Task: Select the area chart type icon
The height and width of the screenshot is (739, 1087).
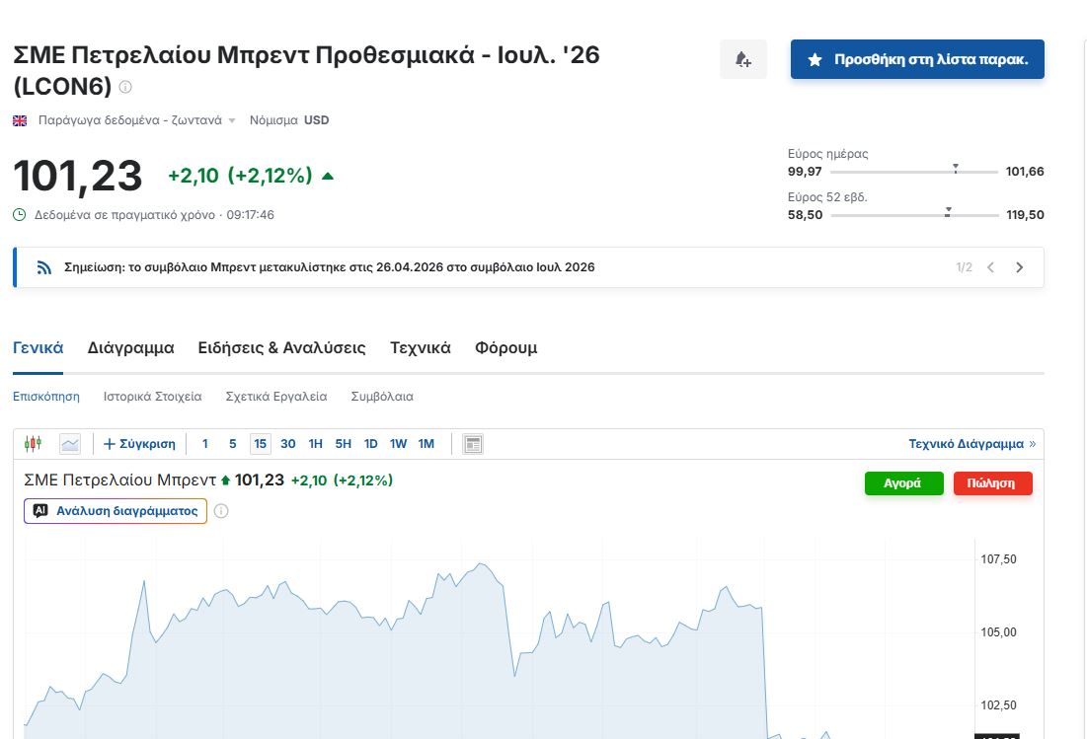Action: click(70, 444)
